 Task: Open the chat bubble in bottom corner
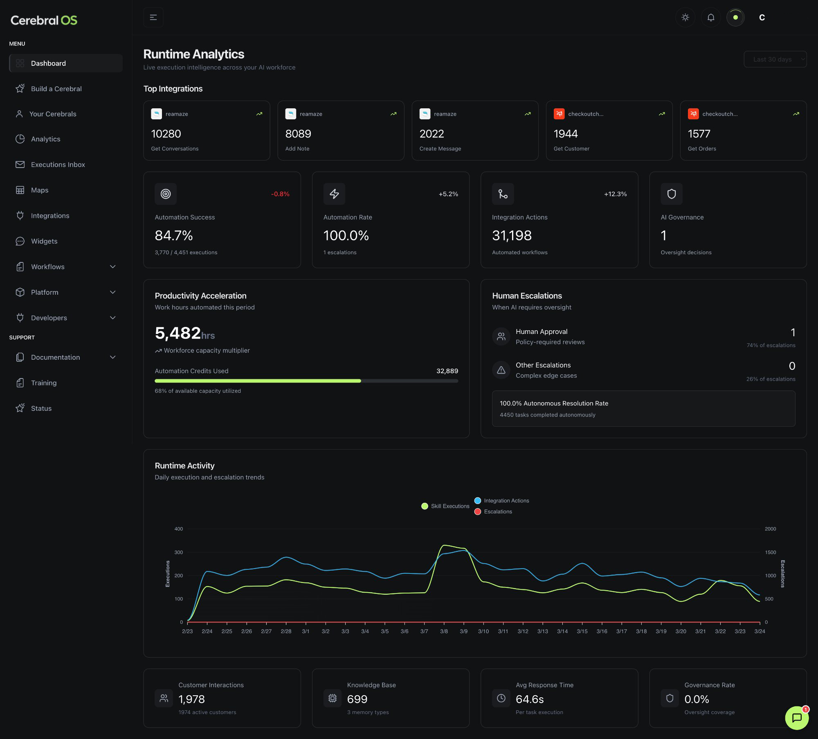pos(796,718)
